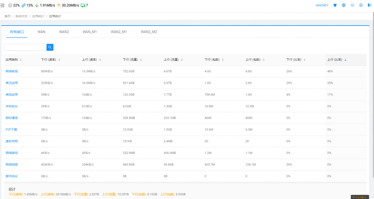This screenshot has height=199, width=374.
Task: Click the 869KB/s download rate cell
Action: [47, 71]
